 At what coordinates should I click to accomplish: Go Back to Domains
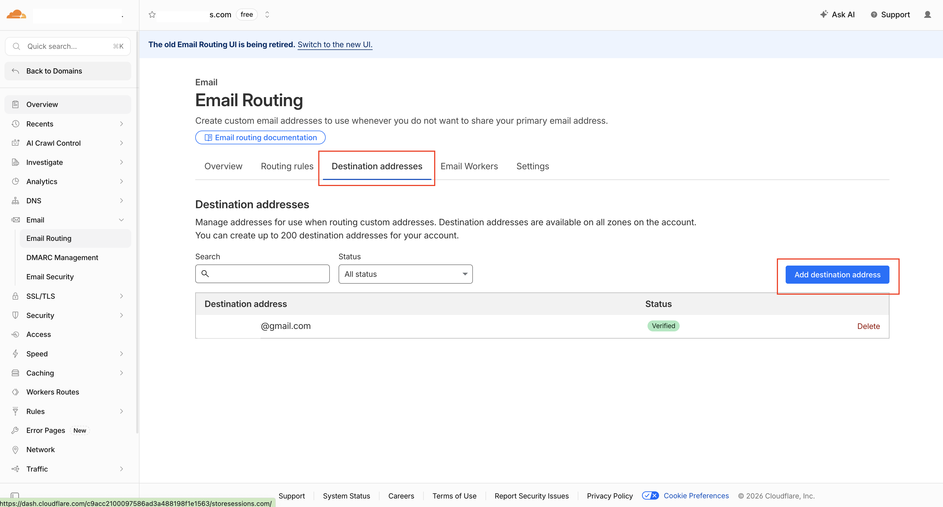coord(68,71)
